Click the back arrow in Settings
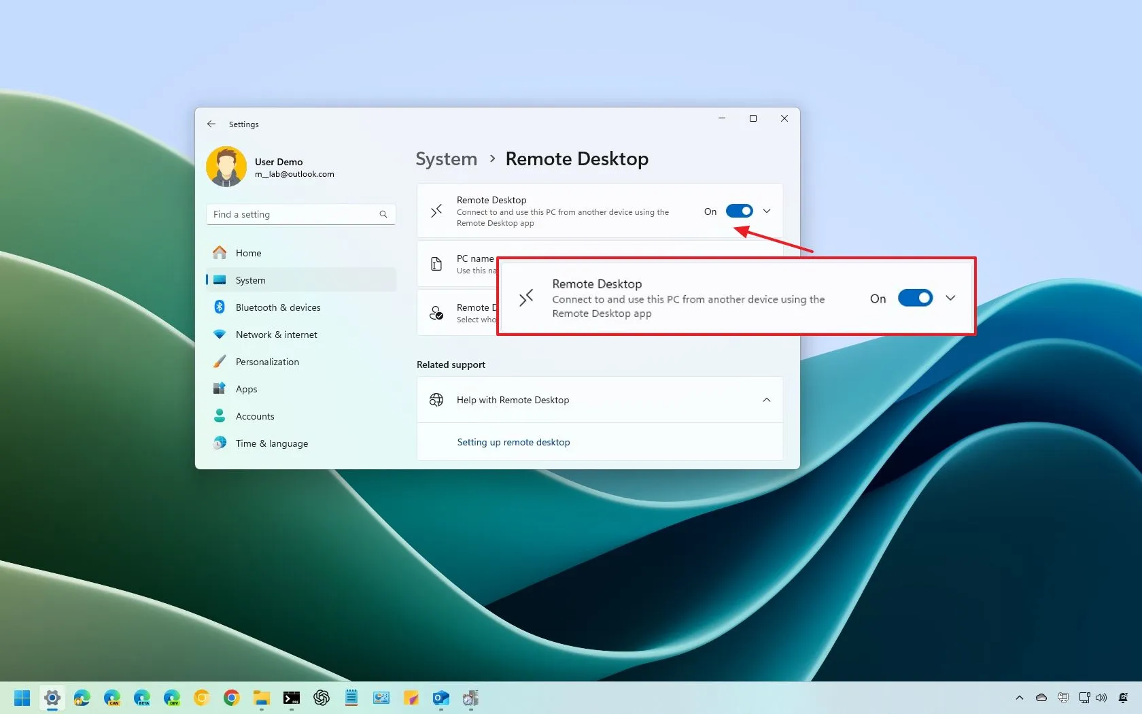The width and height of the screenshot is (1142, 714). pos(211,124)
